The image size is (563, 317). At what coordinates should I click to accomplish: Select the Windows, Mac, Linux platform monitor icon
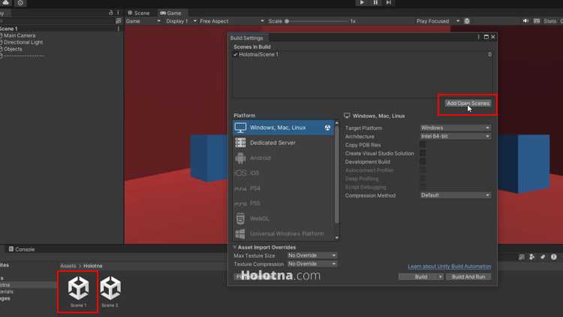click(x=240, y=128)
